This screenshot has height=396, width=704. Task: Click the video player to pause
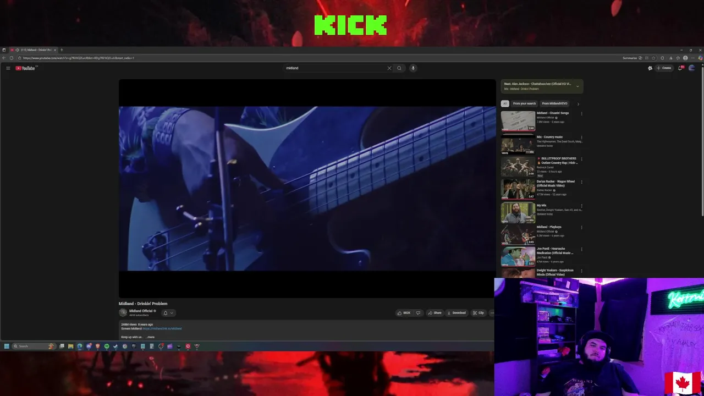point(307,189)
